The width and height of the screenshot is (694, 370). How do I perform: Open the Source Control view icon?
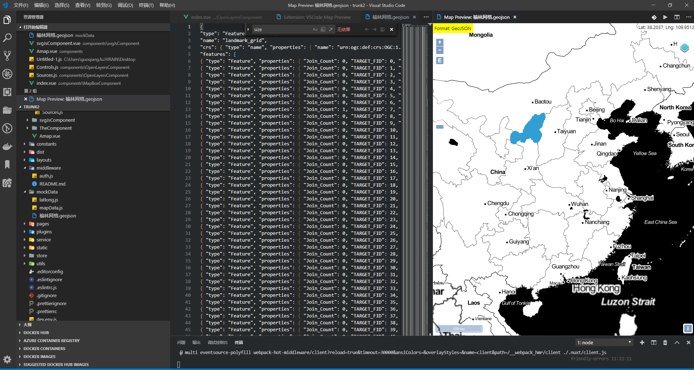7,56
